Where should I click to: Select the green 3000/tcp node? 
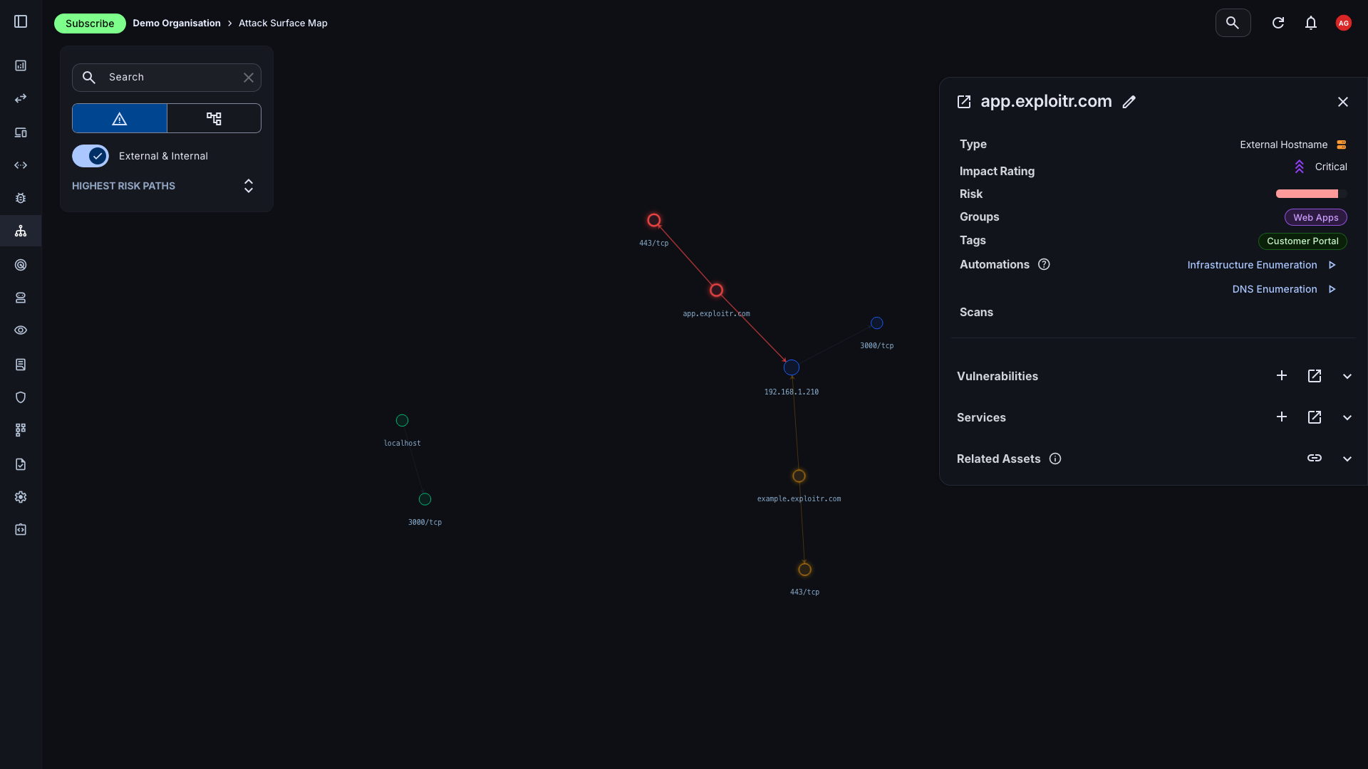[x=425, y=500]
